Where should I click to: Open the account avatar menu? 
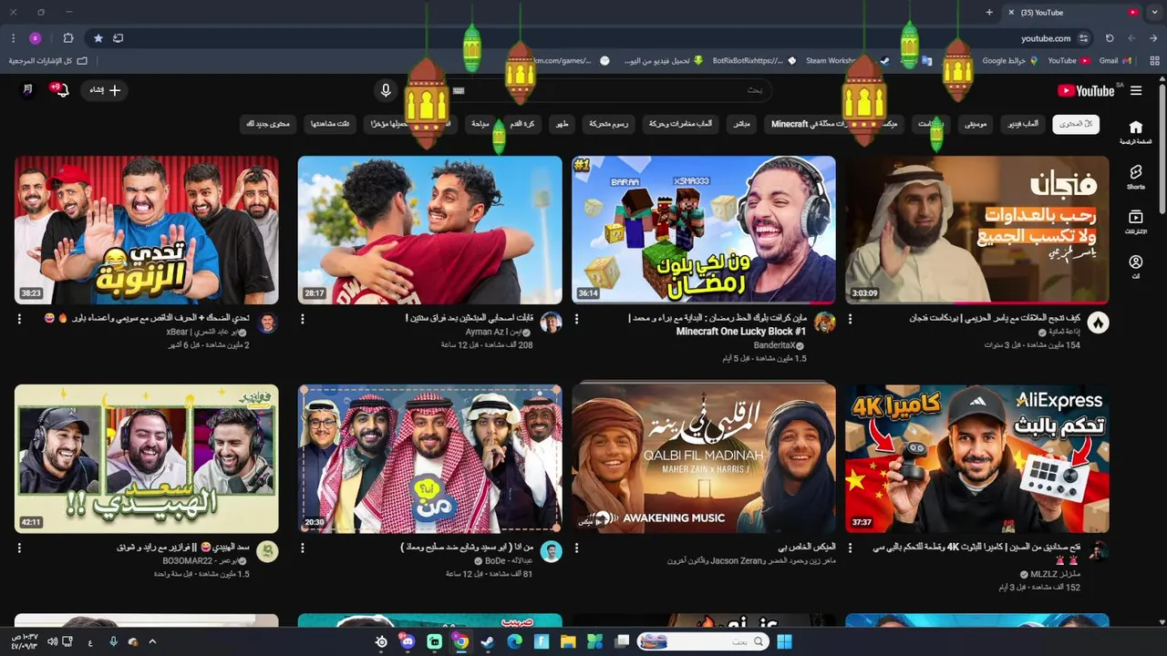point(28,90)
